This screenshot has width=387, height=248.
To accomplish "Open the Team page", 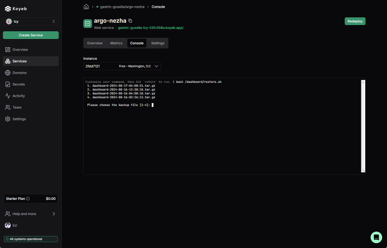I will pyautogui.click(x=31, y=108).
